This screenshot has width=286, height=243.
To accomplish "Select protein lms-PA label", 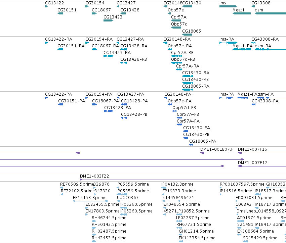I will click(x=227, y=94).
